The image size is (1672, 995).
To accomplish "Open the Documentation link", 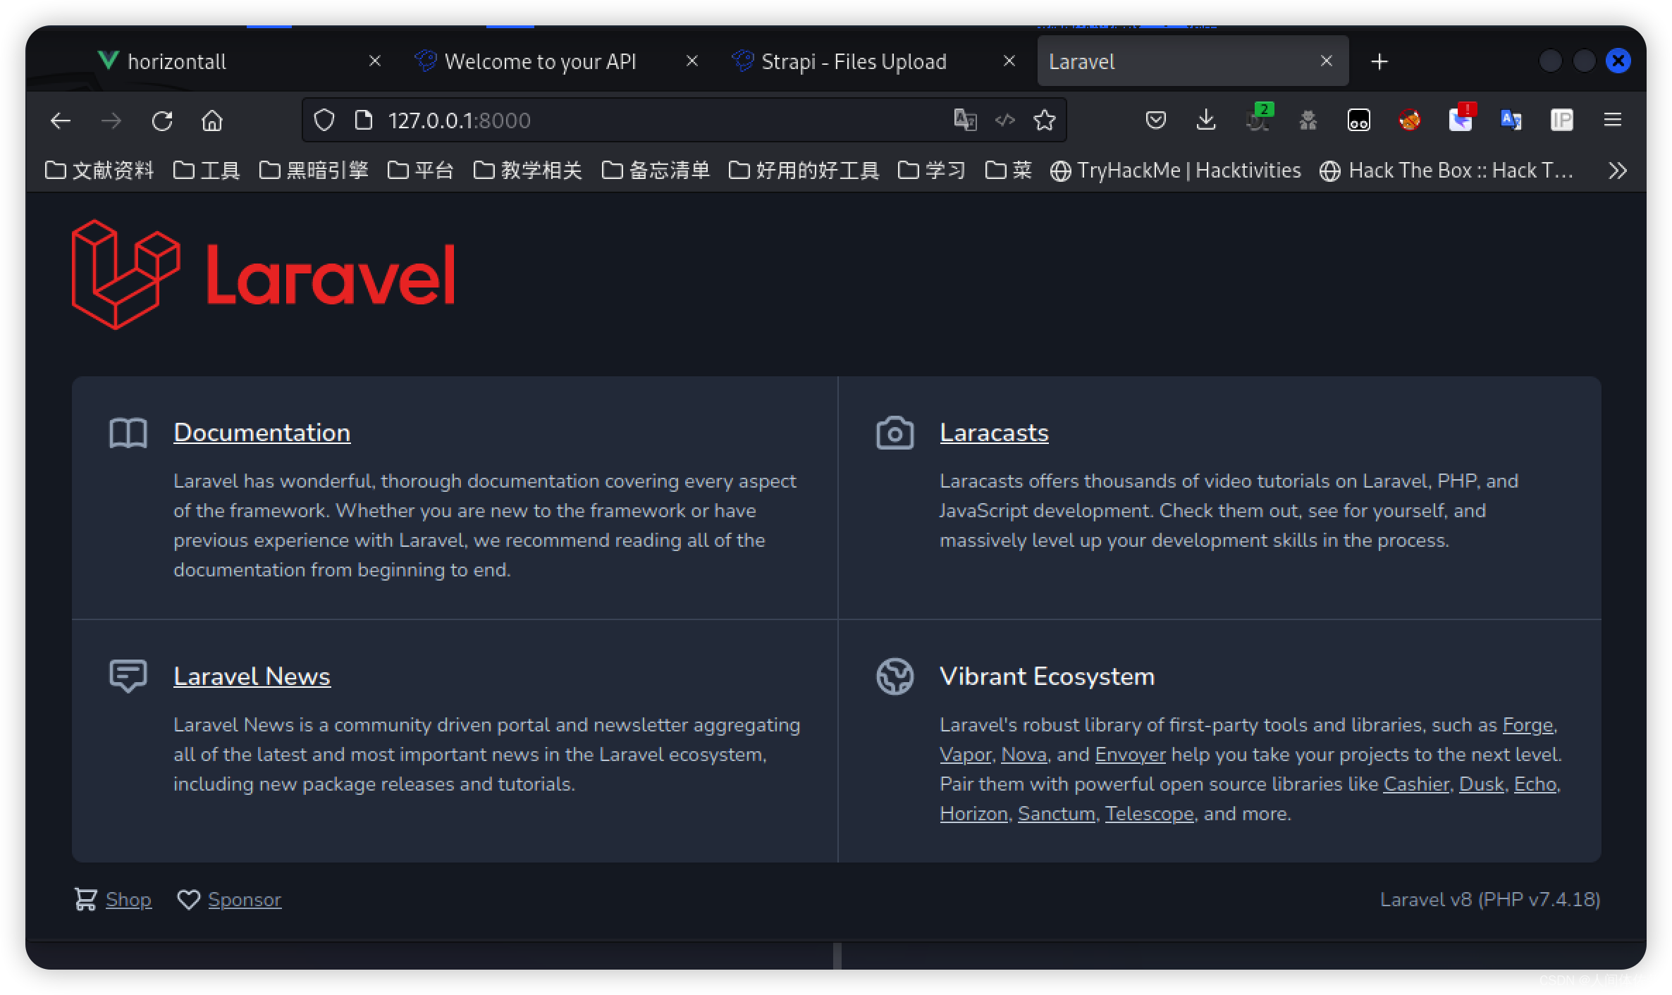I will pos(262,433).
